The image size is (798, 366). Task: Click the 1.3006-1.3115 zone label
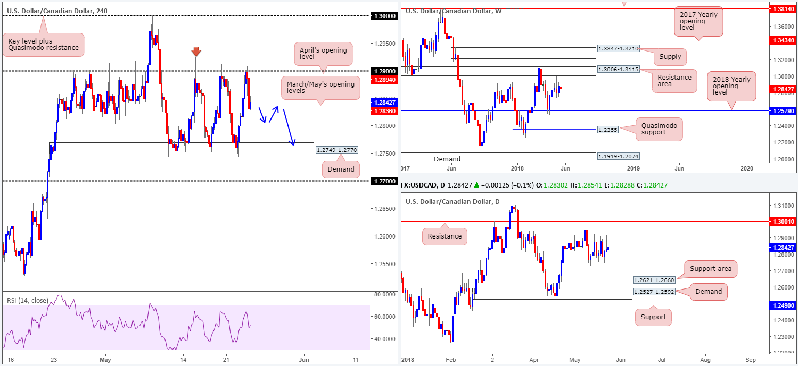[x=618, y=70]
